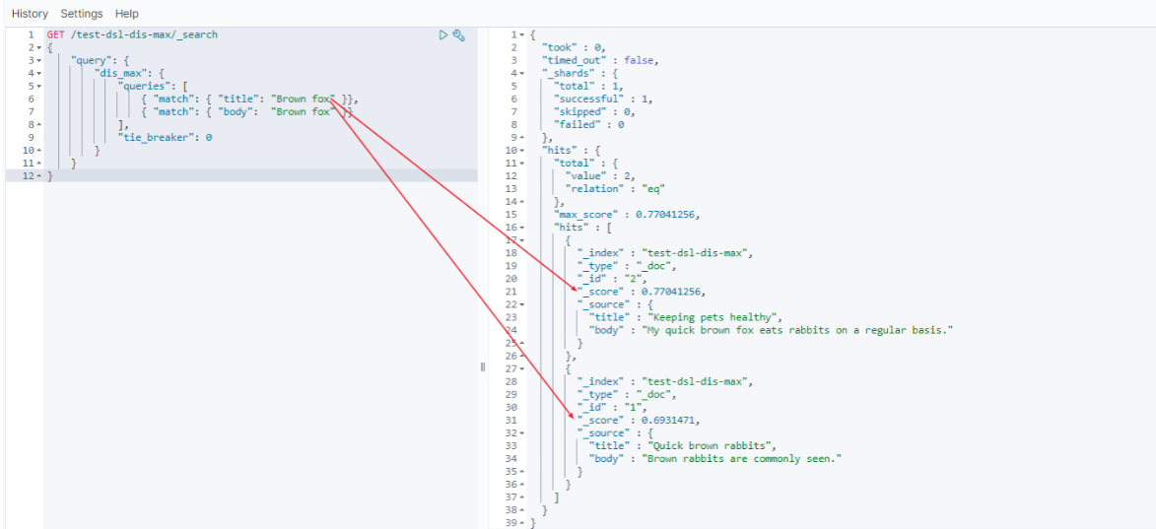The width and height of the screenshot is (1156, 529).
Task: Click the "Quick brown rabbits" title line
Action: coord(682,446)
